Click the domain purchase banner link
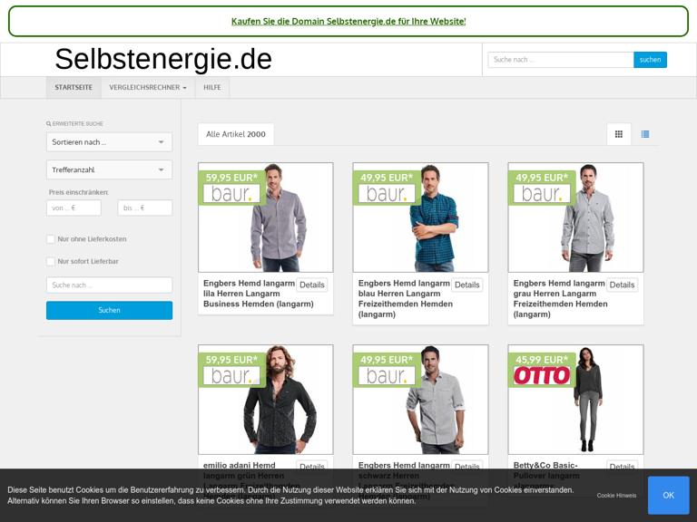Screen dimensions: 697x522 [348, 22]
